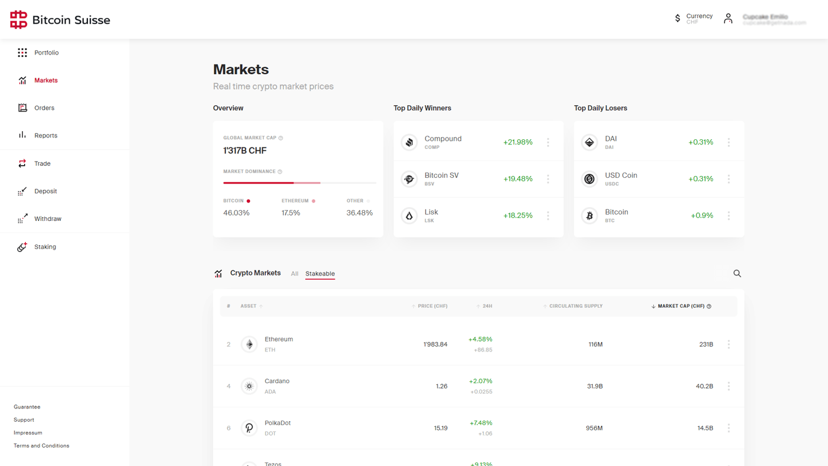
Task: Search crypto markets with magnifier icon
Action: (x=737, y=274)
